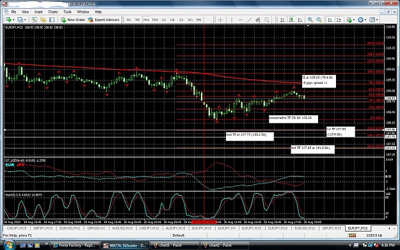The width and height of the screenshot is (400, 250).
Task: Select the Vertical Line drawing tool
Action: [232, 20]
